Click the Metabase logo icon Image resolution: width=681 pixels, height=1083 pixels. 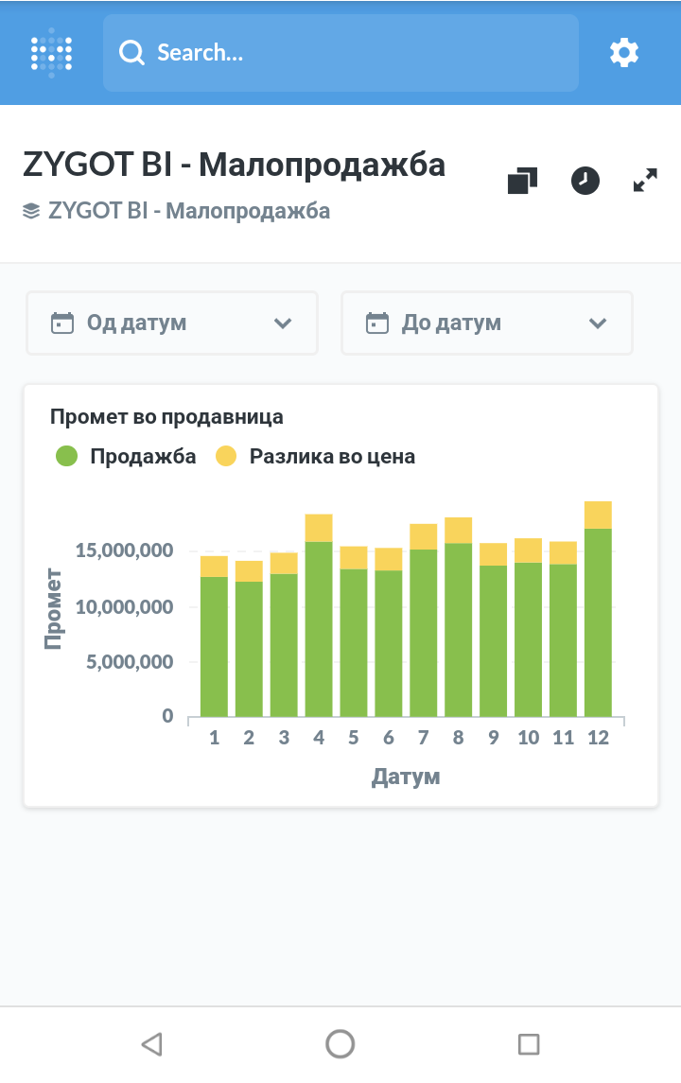tap(51, 53)
